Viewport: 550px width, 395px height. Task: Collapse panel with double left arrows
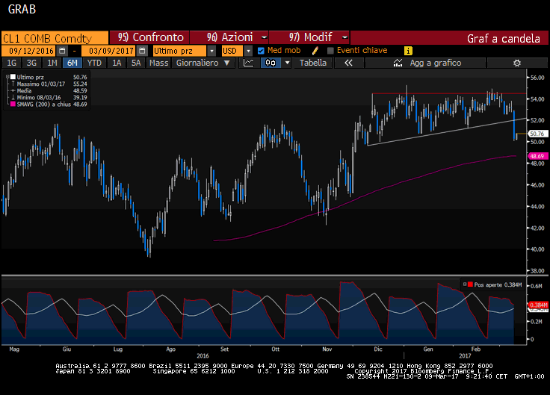[348, 63]
